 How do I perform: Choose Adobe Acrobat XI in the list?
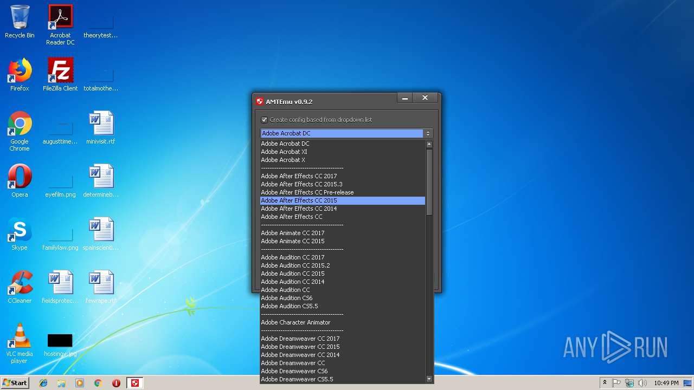(343, 152)
